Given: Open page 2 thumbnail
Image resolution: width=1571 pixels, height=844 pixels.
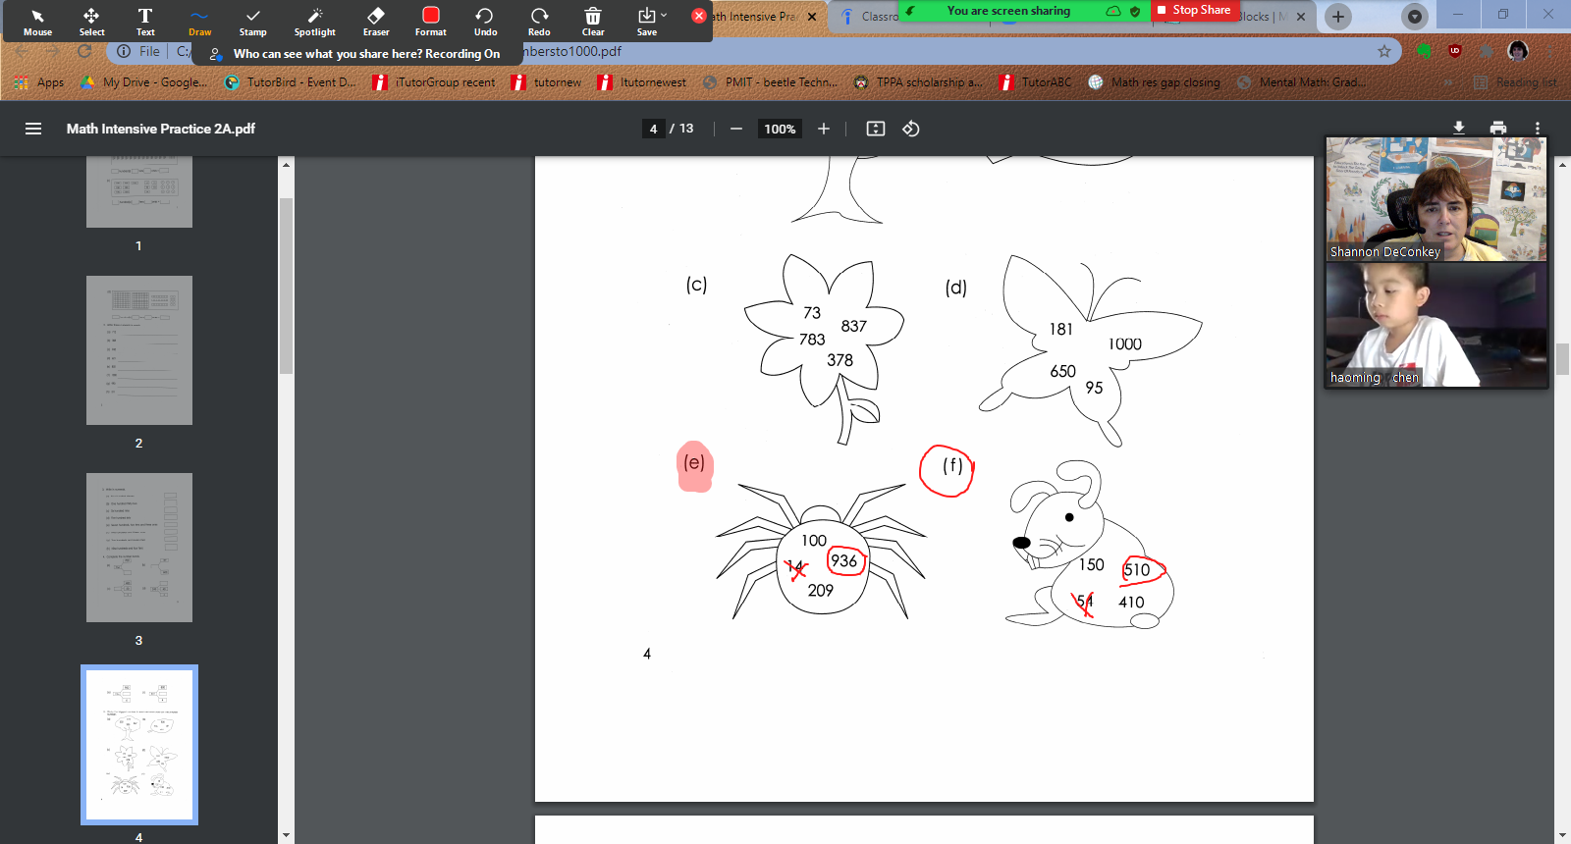Looking at the screenshot, I should pos(139,350).
